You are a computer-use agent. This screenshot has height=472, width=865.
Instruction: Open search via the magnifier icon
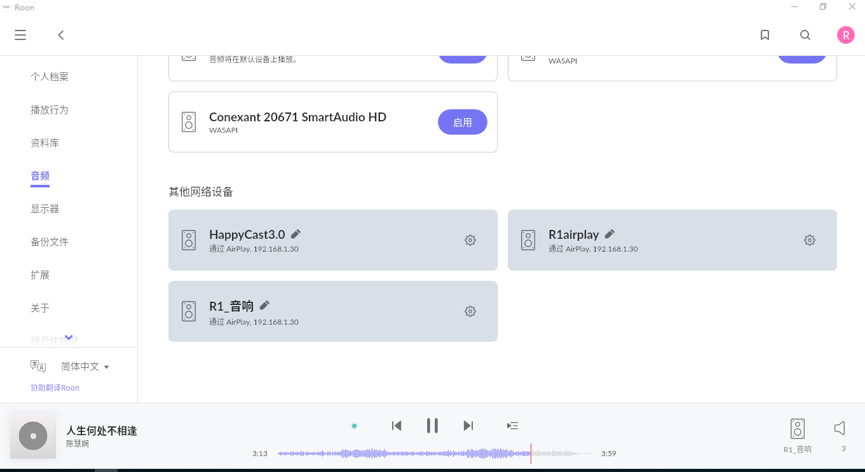coord(805,35)
